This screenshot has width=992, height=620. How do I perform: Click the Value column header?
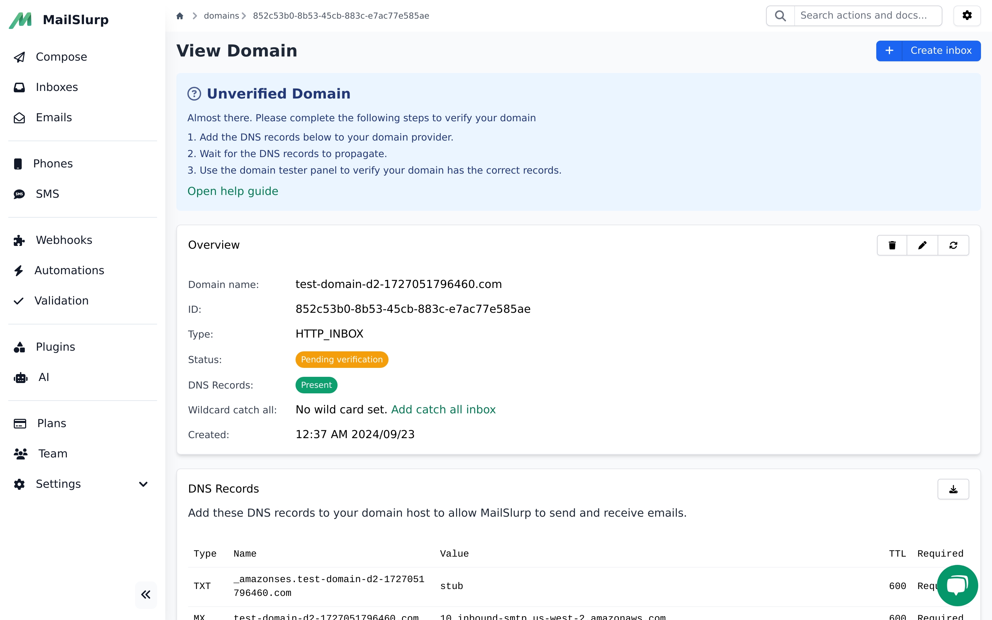pos(454,554)
